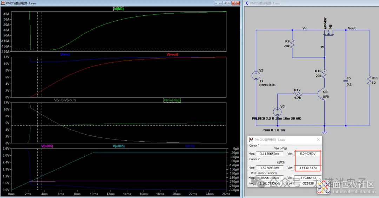
Task: Click the Cursor 2 Vert value -144.61547A
Action: pos(307,168)
